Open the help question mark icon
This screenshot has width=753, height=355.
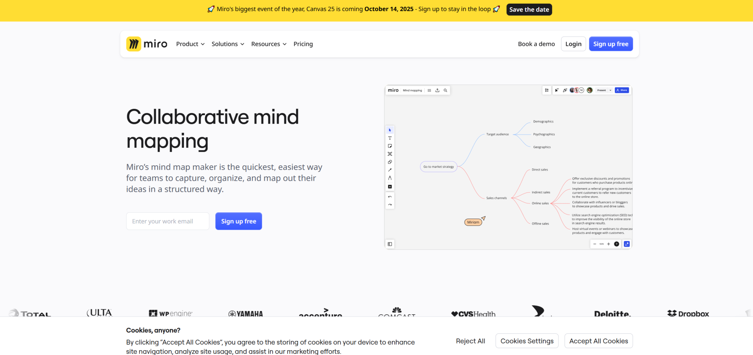[617, 244]
